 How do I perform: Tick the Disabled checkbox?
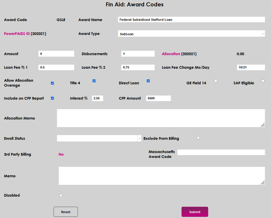tap(61, 195)
